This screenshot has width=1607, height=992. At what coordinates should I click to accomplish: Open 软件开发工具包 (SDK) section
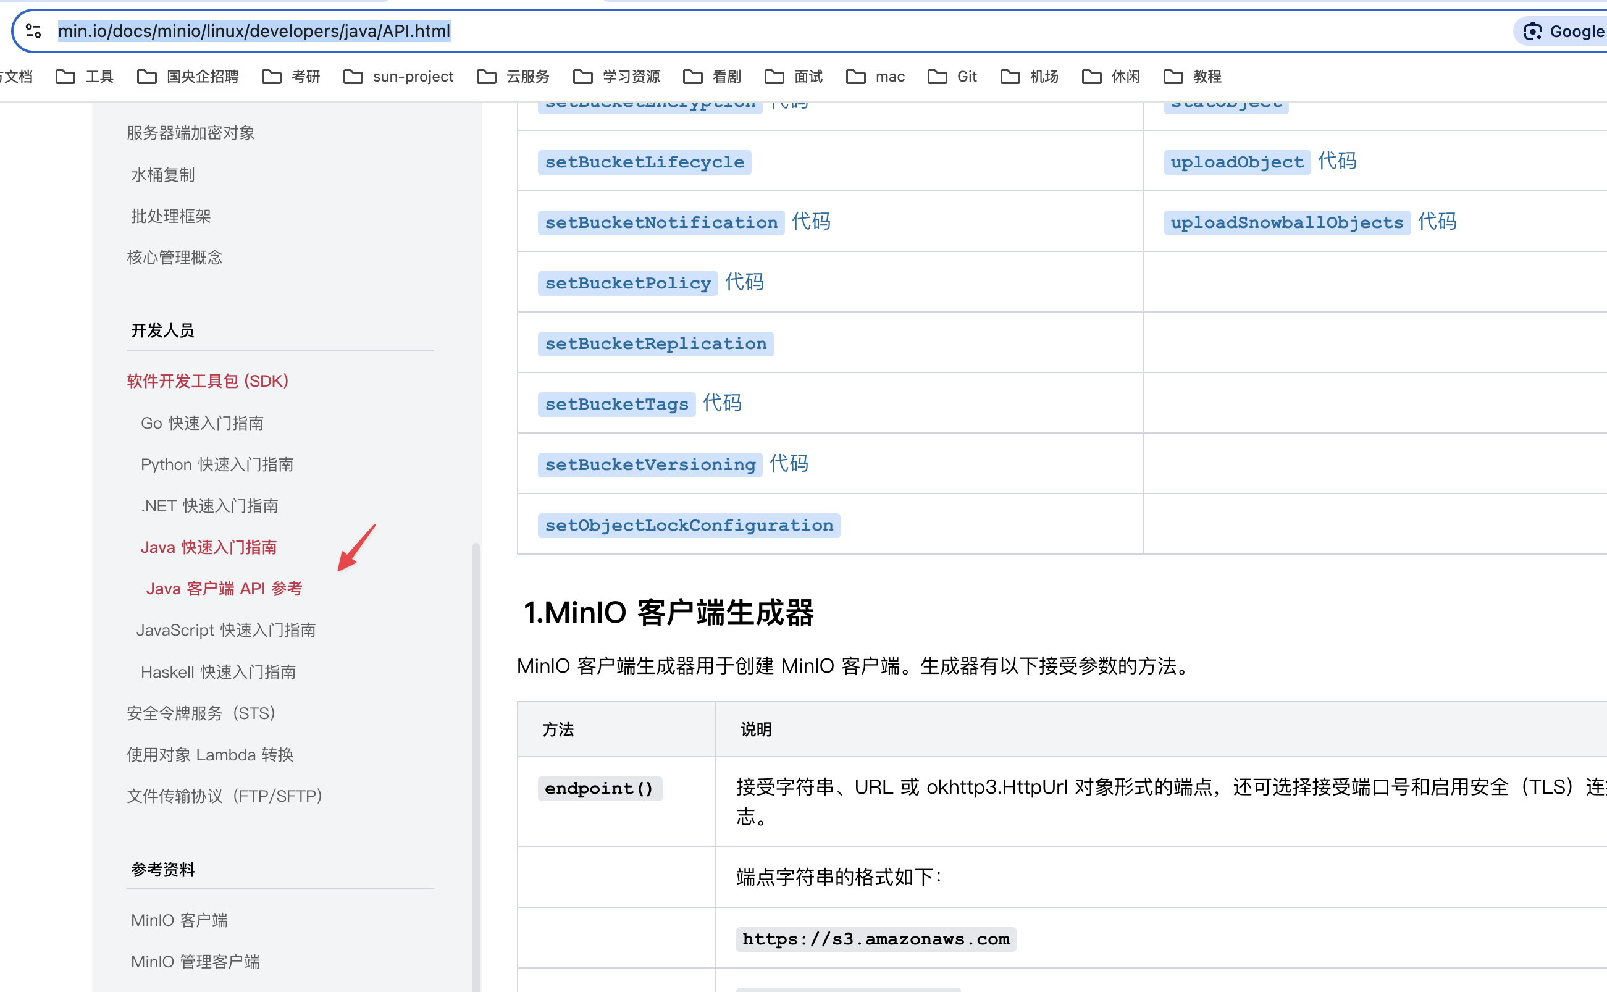(208, 381)
